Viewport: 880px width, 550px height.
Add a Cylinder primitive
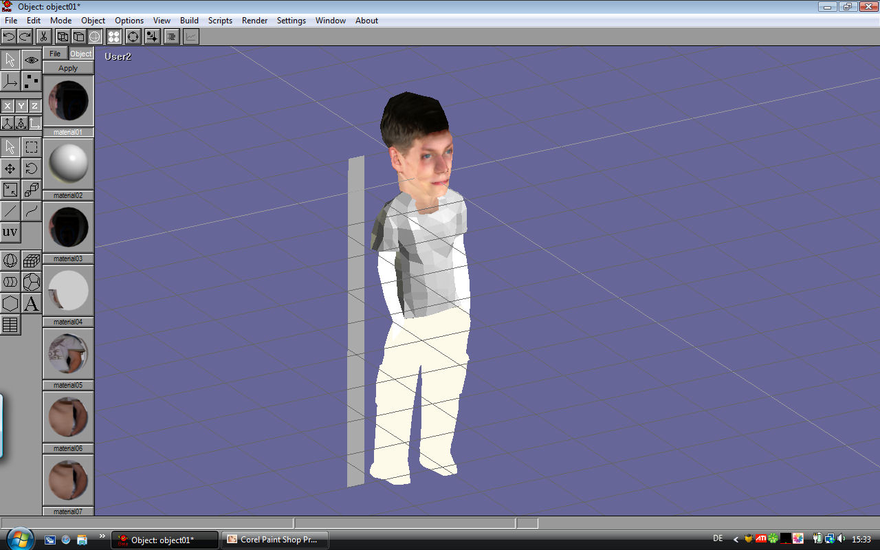click(x=10, y=282)
